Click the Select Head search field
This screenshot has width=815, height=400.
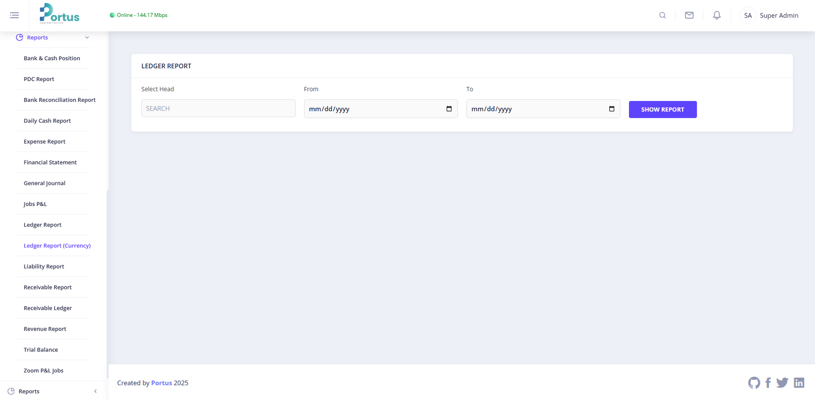218,109
